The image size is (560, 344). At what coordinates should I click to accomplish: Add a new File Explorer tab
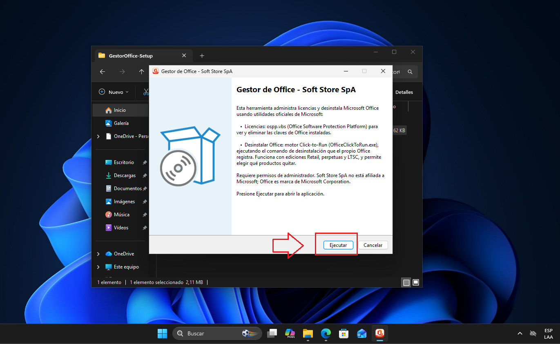[x=202, y=55]
